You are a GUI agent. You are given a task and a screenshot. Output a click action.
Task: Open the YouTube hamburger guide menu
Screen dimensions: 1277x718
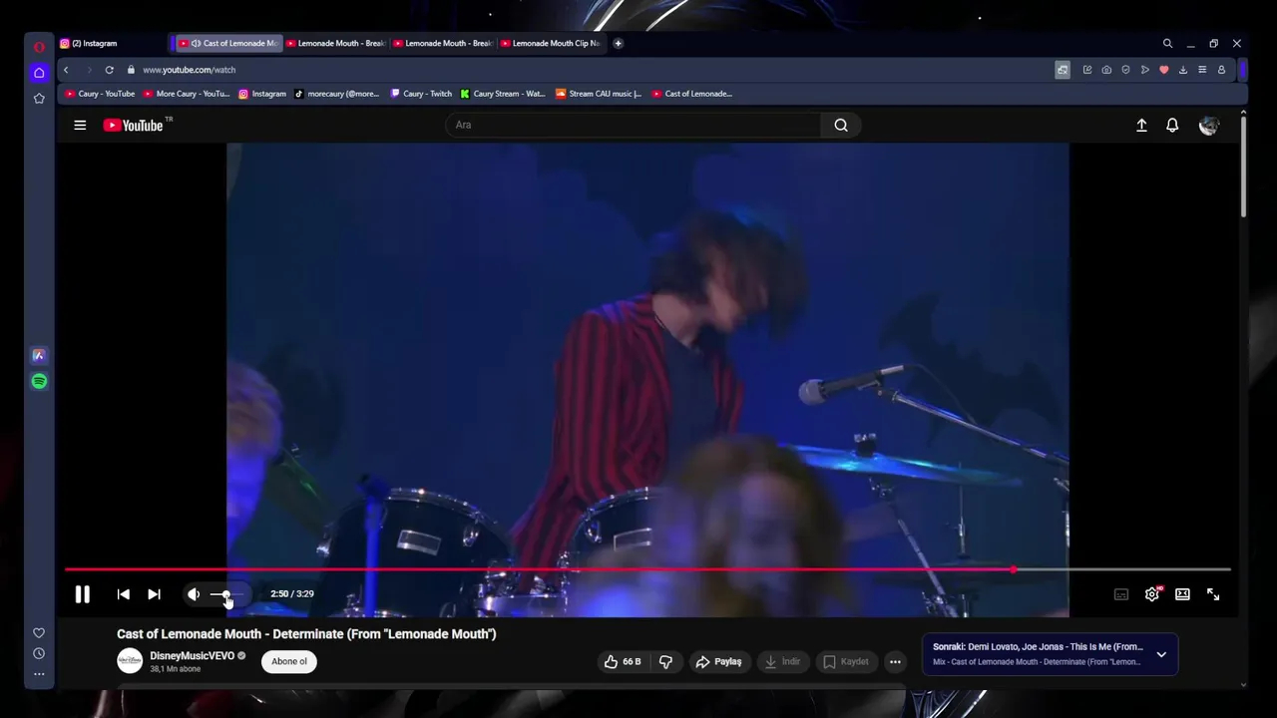tap(80, 125)
